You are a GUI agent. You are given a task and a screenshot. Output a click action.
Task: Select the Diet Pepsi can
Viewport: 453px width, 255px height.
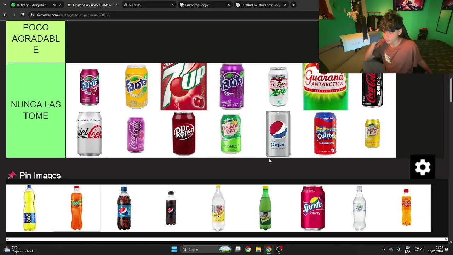coord(278,134)
